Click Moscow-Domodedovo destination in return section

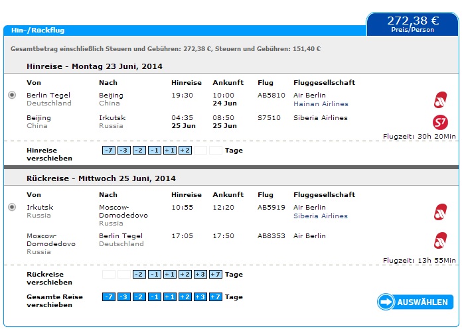(123, 212)
